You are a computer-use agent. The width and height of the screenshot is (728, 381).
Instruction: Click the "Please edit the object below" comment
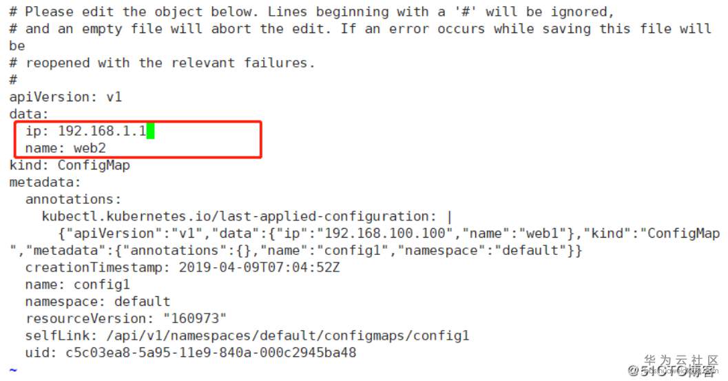(x=138, y=12)
